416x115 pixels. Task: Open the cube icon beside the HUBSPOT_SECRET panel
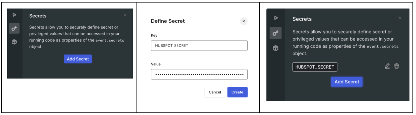click(x=275, y=48)
